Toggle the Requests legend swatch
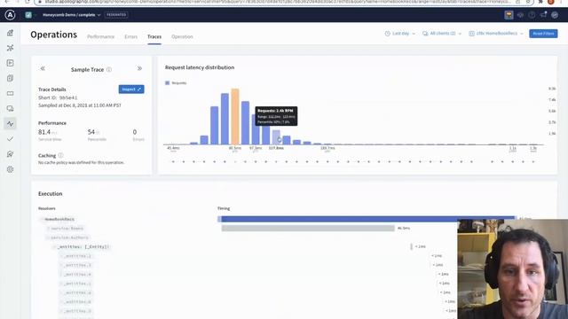568x319 pixels. click(x=168, y=82)
